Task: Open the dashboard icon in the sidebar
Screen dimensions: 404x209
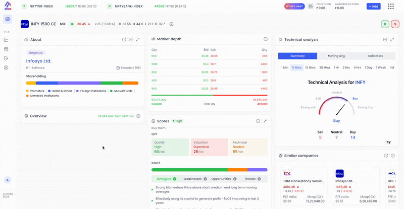Action: (x=8, y=19)
